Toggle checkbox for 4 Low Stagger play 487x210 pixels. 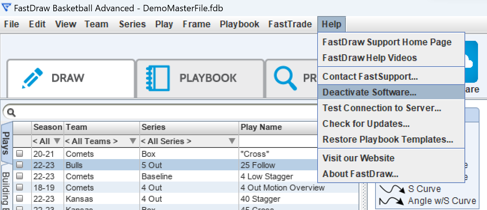click(19, 176)
